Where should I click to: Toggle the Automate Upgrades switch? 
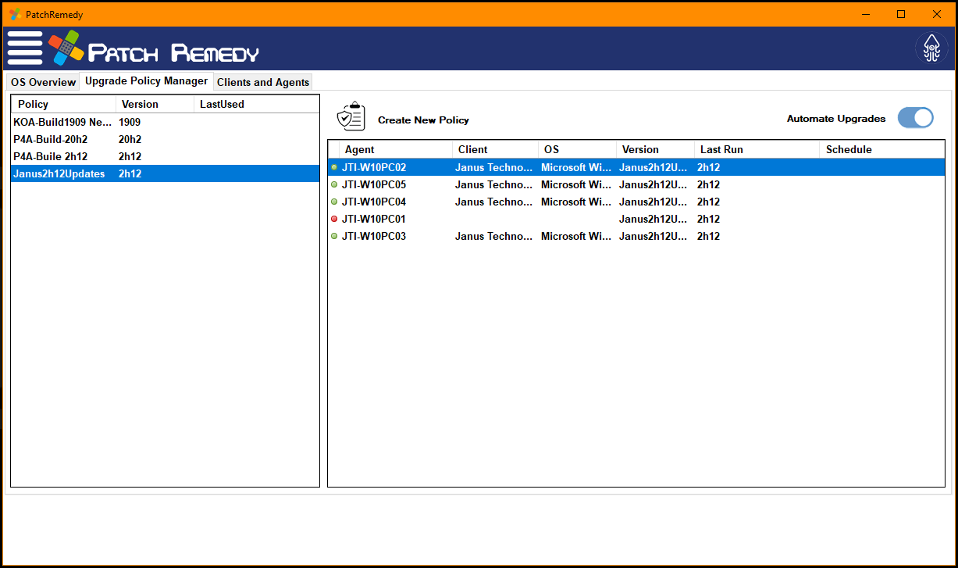pyautogui.click(x=915, y=118)
